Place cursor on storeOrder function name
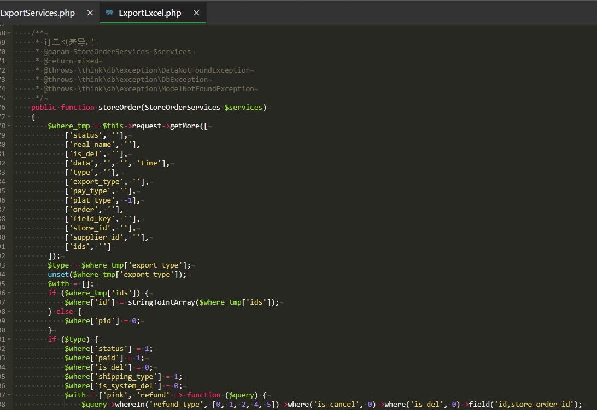This screenshot has width=597, height=410. pyautogui.click(x=120, y=107)
